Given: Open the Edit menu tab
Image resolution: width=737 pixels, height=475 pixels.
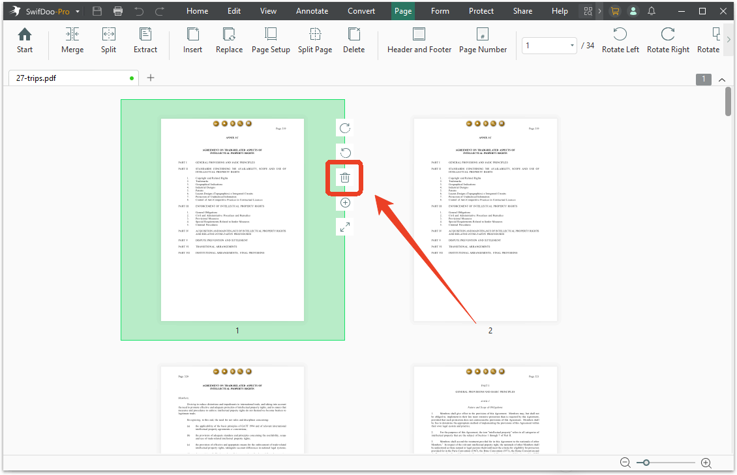Looking at the screenshot, I should [234, 11].
